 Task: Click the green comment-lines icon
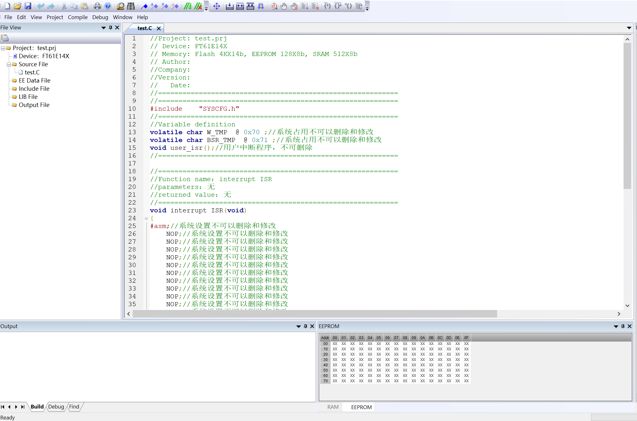[x=188, y=6]
